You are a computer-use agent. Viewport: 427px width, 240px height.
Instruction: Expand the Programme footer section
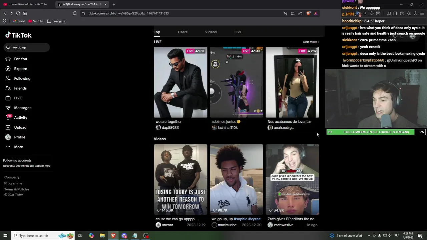(x=13, y=183)
